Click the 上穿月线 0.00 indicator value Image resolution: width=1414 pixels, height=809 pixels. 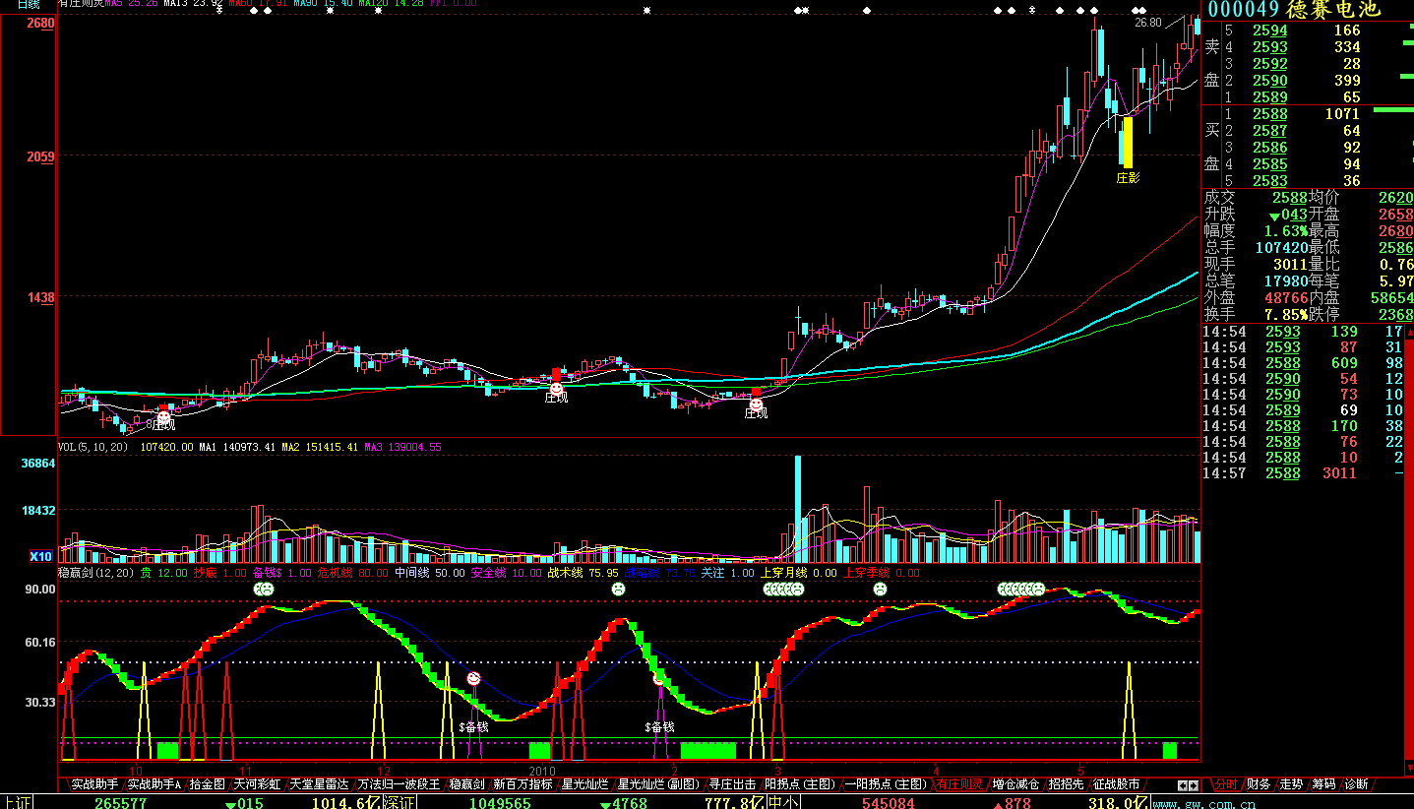(x=798, y=573)
